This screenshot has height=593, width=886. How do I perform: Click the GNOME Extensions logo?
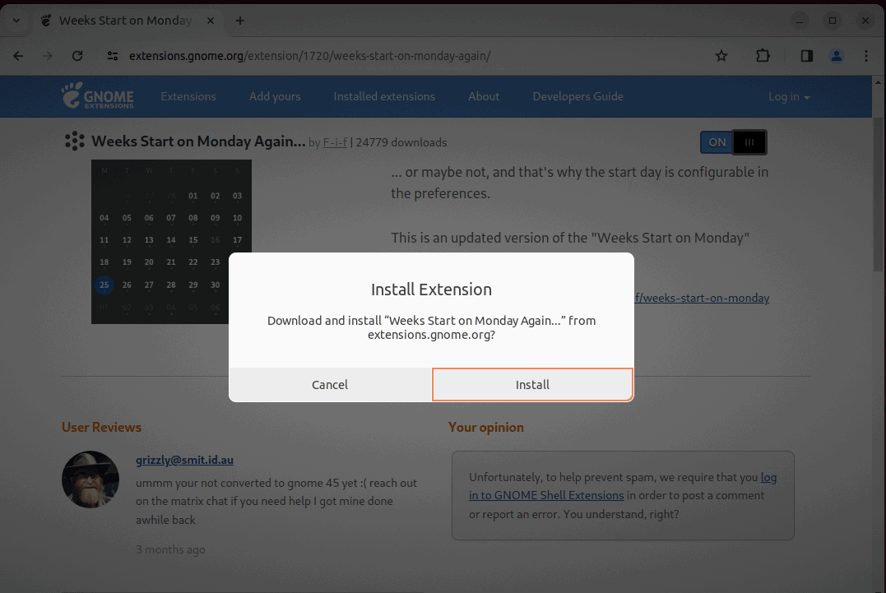point(98,96)
